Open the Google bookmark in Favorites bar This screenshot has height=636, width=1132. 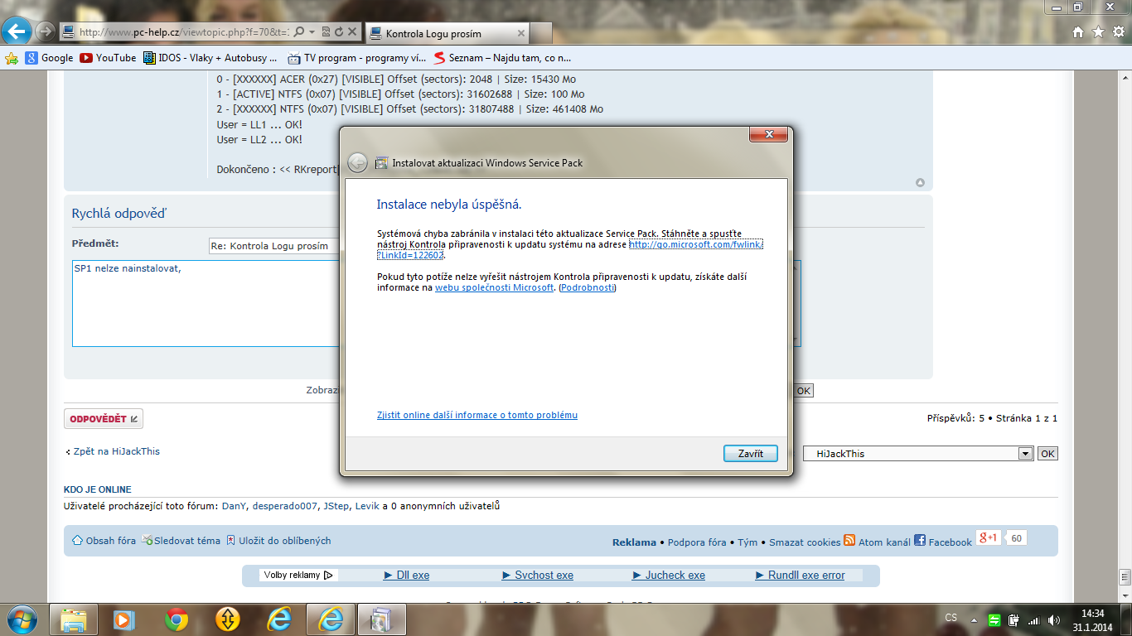point(49,58)
